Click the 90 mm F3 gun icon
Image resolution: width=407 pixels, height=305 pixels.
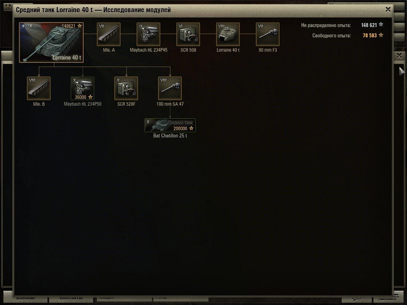[267, 34]
